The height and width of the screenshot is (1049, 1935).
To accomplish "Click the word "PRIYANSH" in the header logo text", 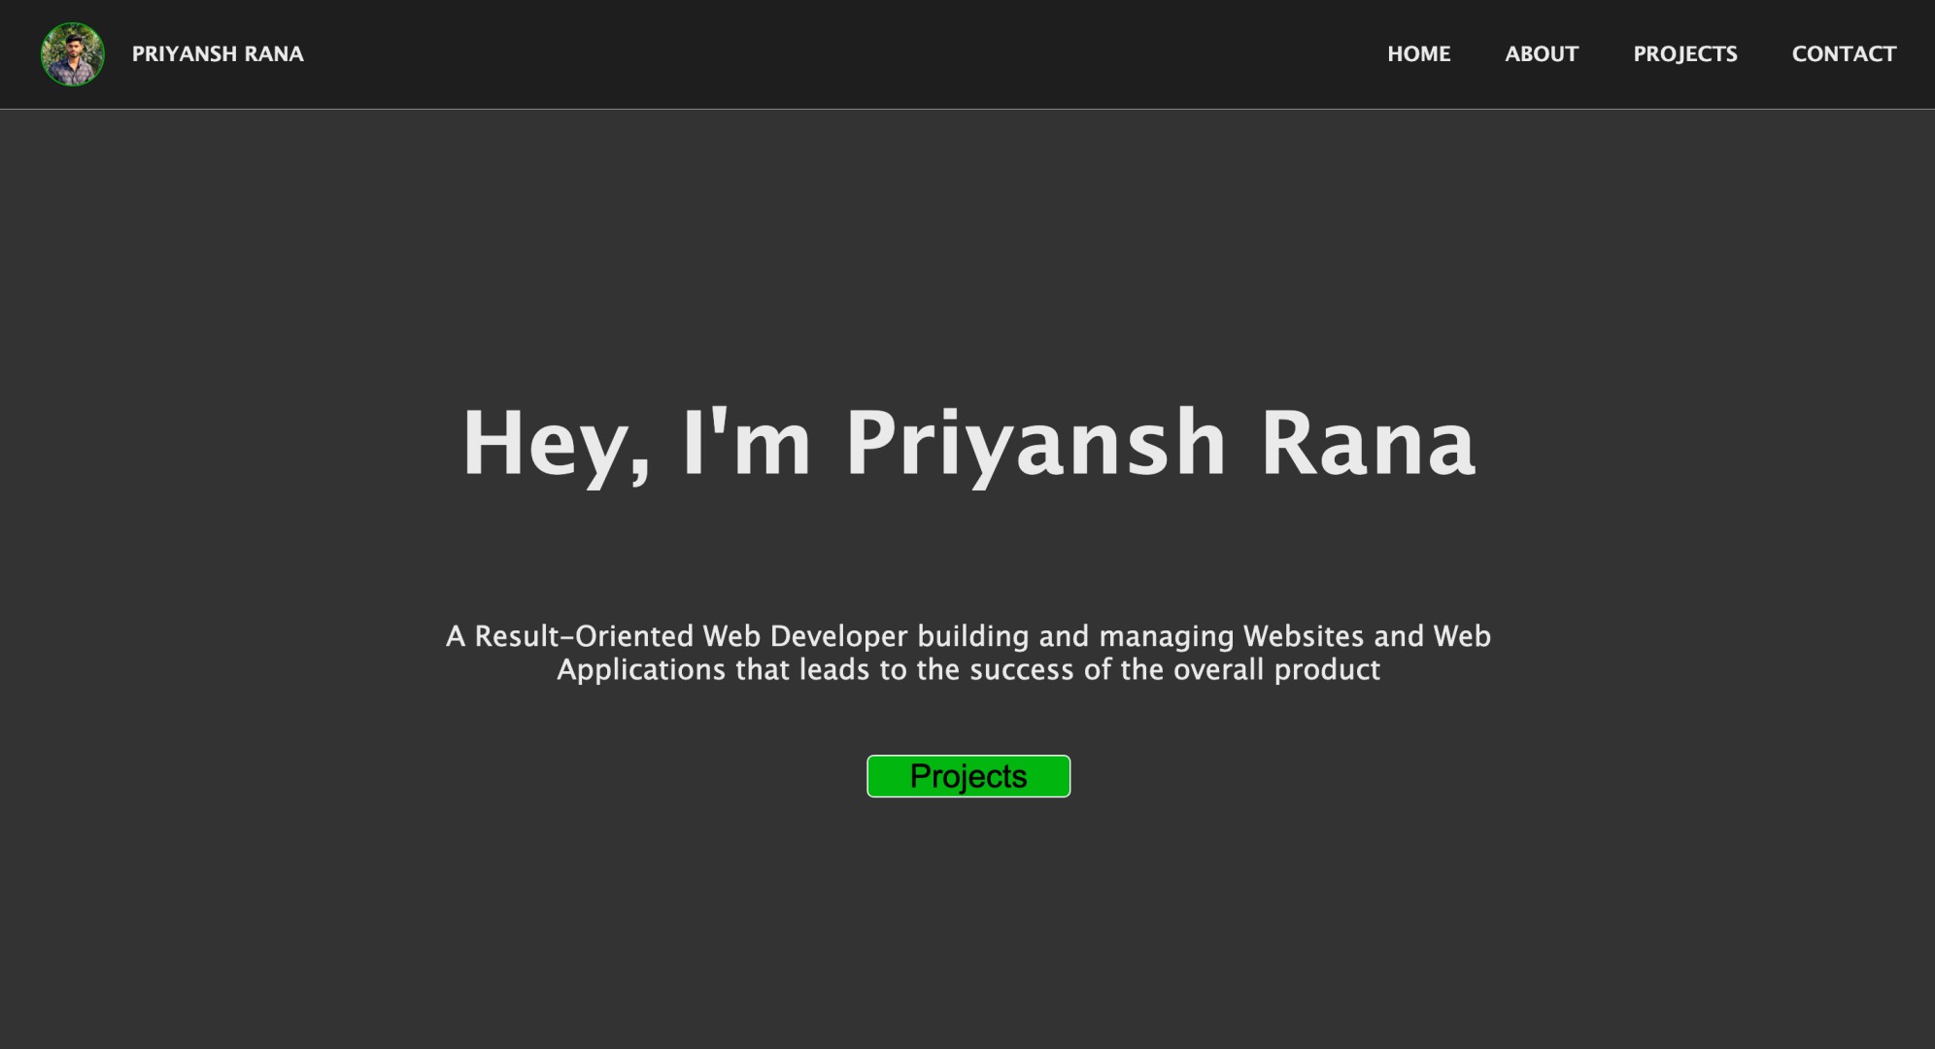I will click(185, 54).
